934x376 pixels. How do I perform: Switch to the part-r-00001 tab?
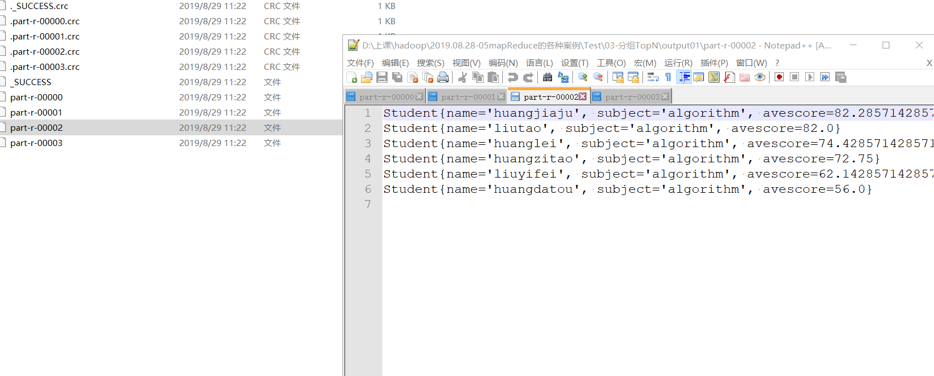click(x=468, y=97)
